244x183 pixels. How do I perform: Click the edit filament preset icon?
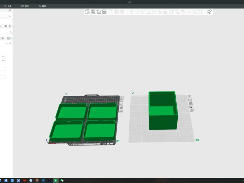coord(11,32)
